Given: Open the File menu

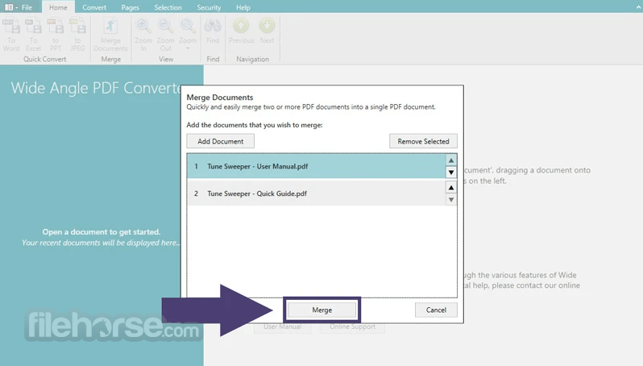Looking at the screenshot, I should 27,7.
